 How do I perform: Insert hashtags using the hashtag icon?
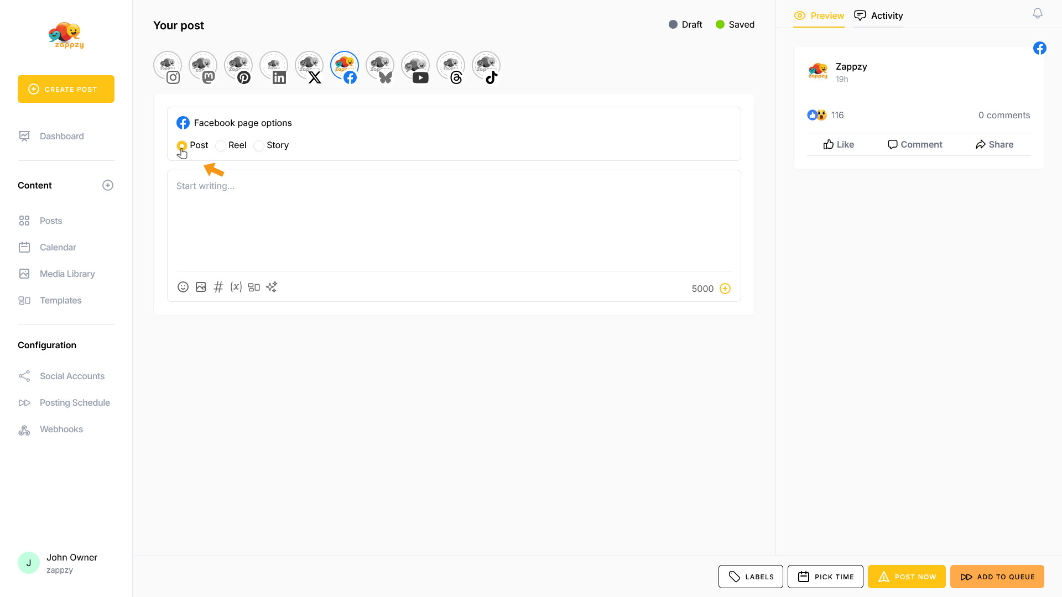click(x=218, y=287)
